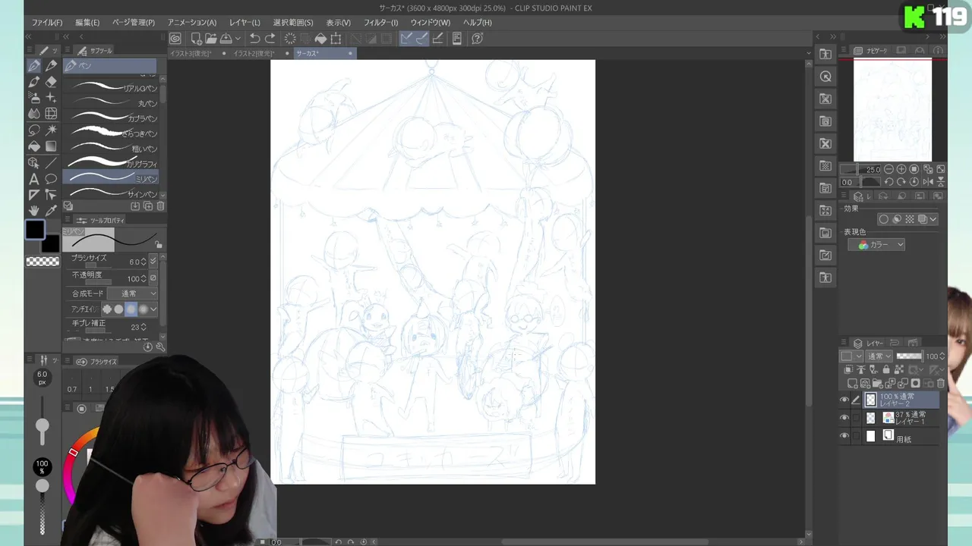This screenshot has height=546, width=972.
Task: Select the Eyedropper tool
Action: point(51,211)
